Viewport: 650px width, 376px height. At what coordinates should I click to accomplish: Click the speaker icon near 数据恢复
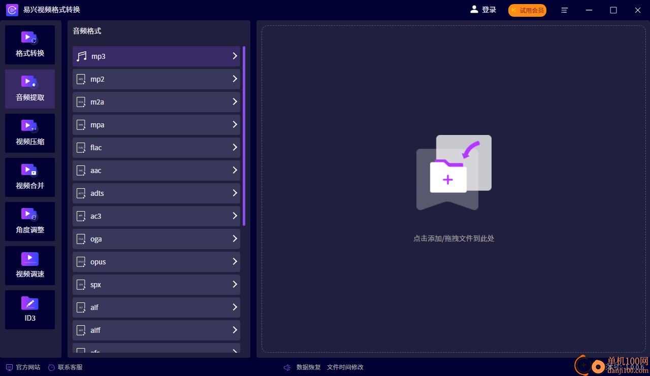click(287, 367)
